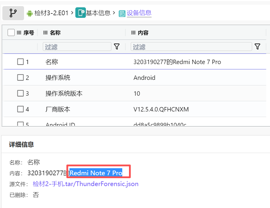Image resolution: width=270 pixels, height=208 pixels.
Task: Check the checkbox for row 3 操作系统版本
Action: pyautogui.click(x=21, y=93)
